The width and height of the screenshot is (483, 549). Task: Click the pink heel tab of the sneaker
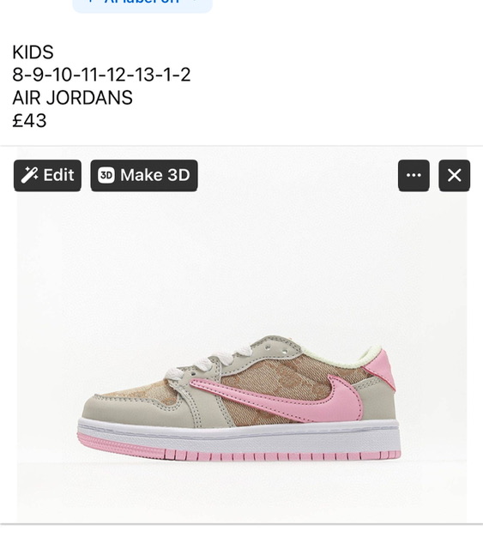pyautogui.click(x=381, y=369)
